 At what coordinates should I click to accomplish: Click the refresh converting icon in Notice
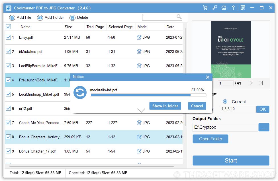pos(80,92)
